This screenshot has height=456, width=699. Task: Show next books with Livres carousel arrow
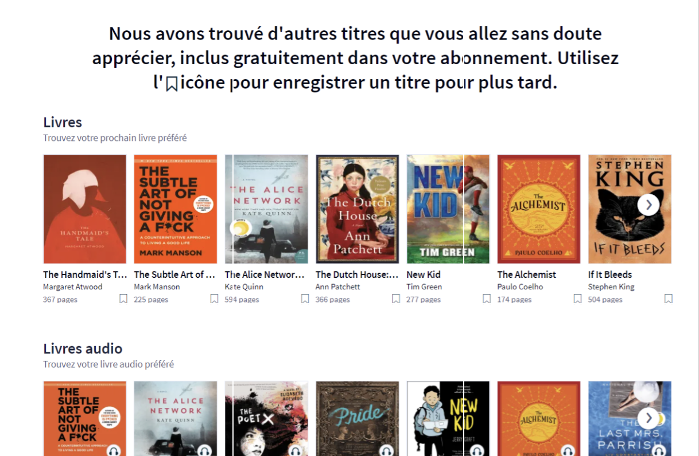(x=648, y=205)
